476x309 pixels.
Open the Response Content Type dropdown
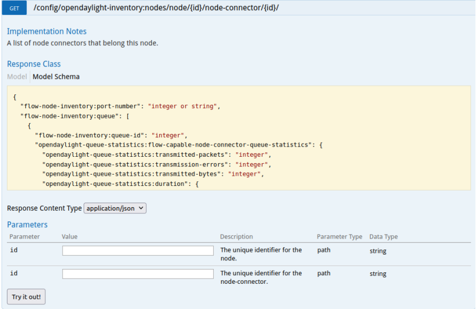click(115, 208)
